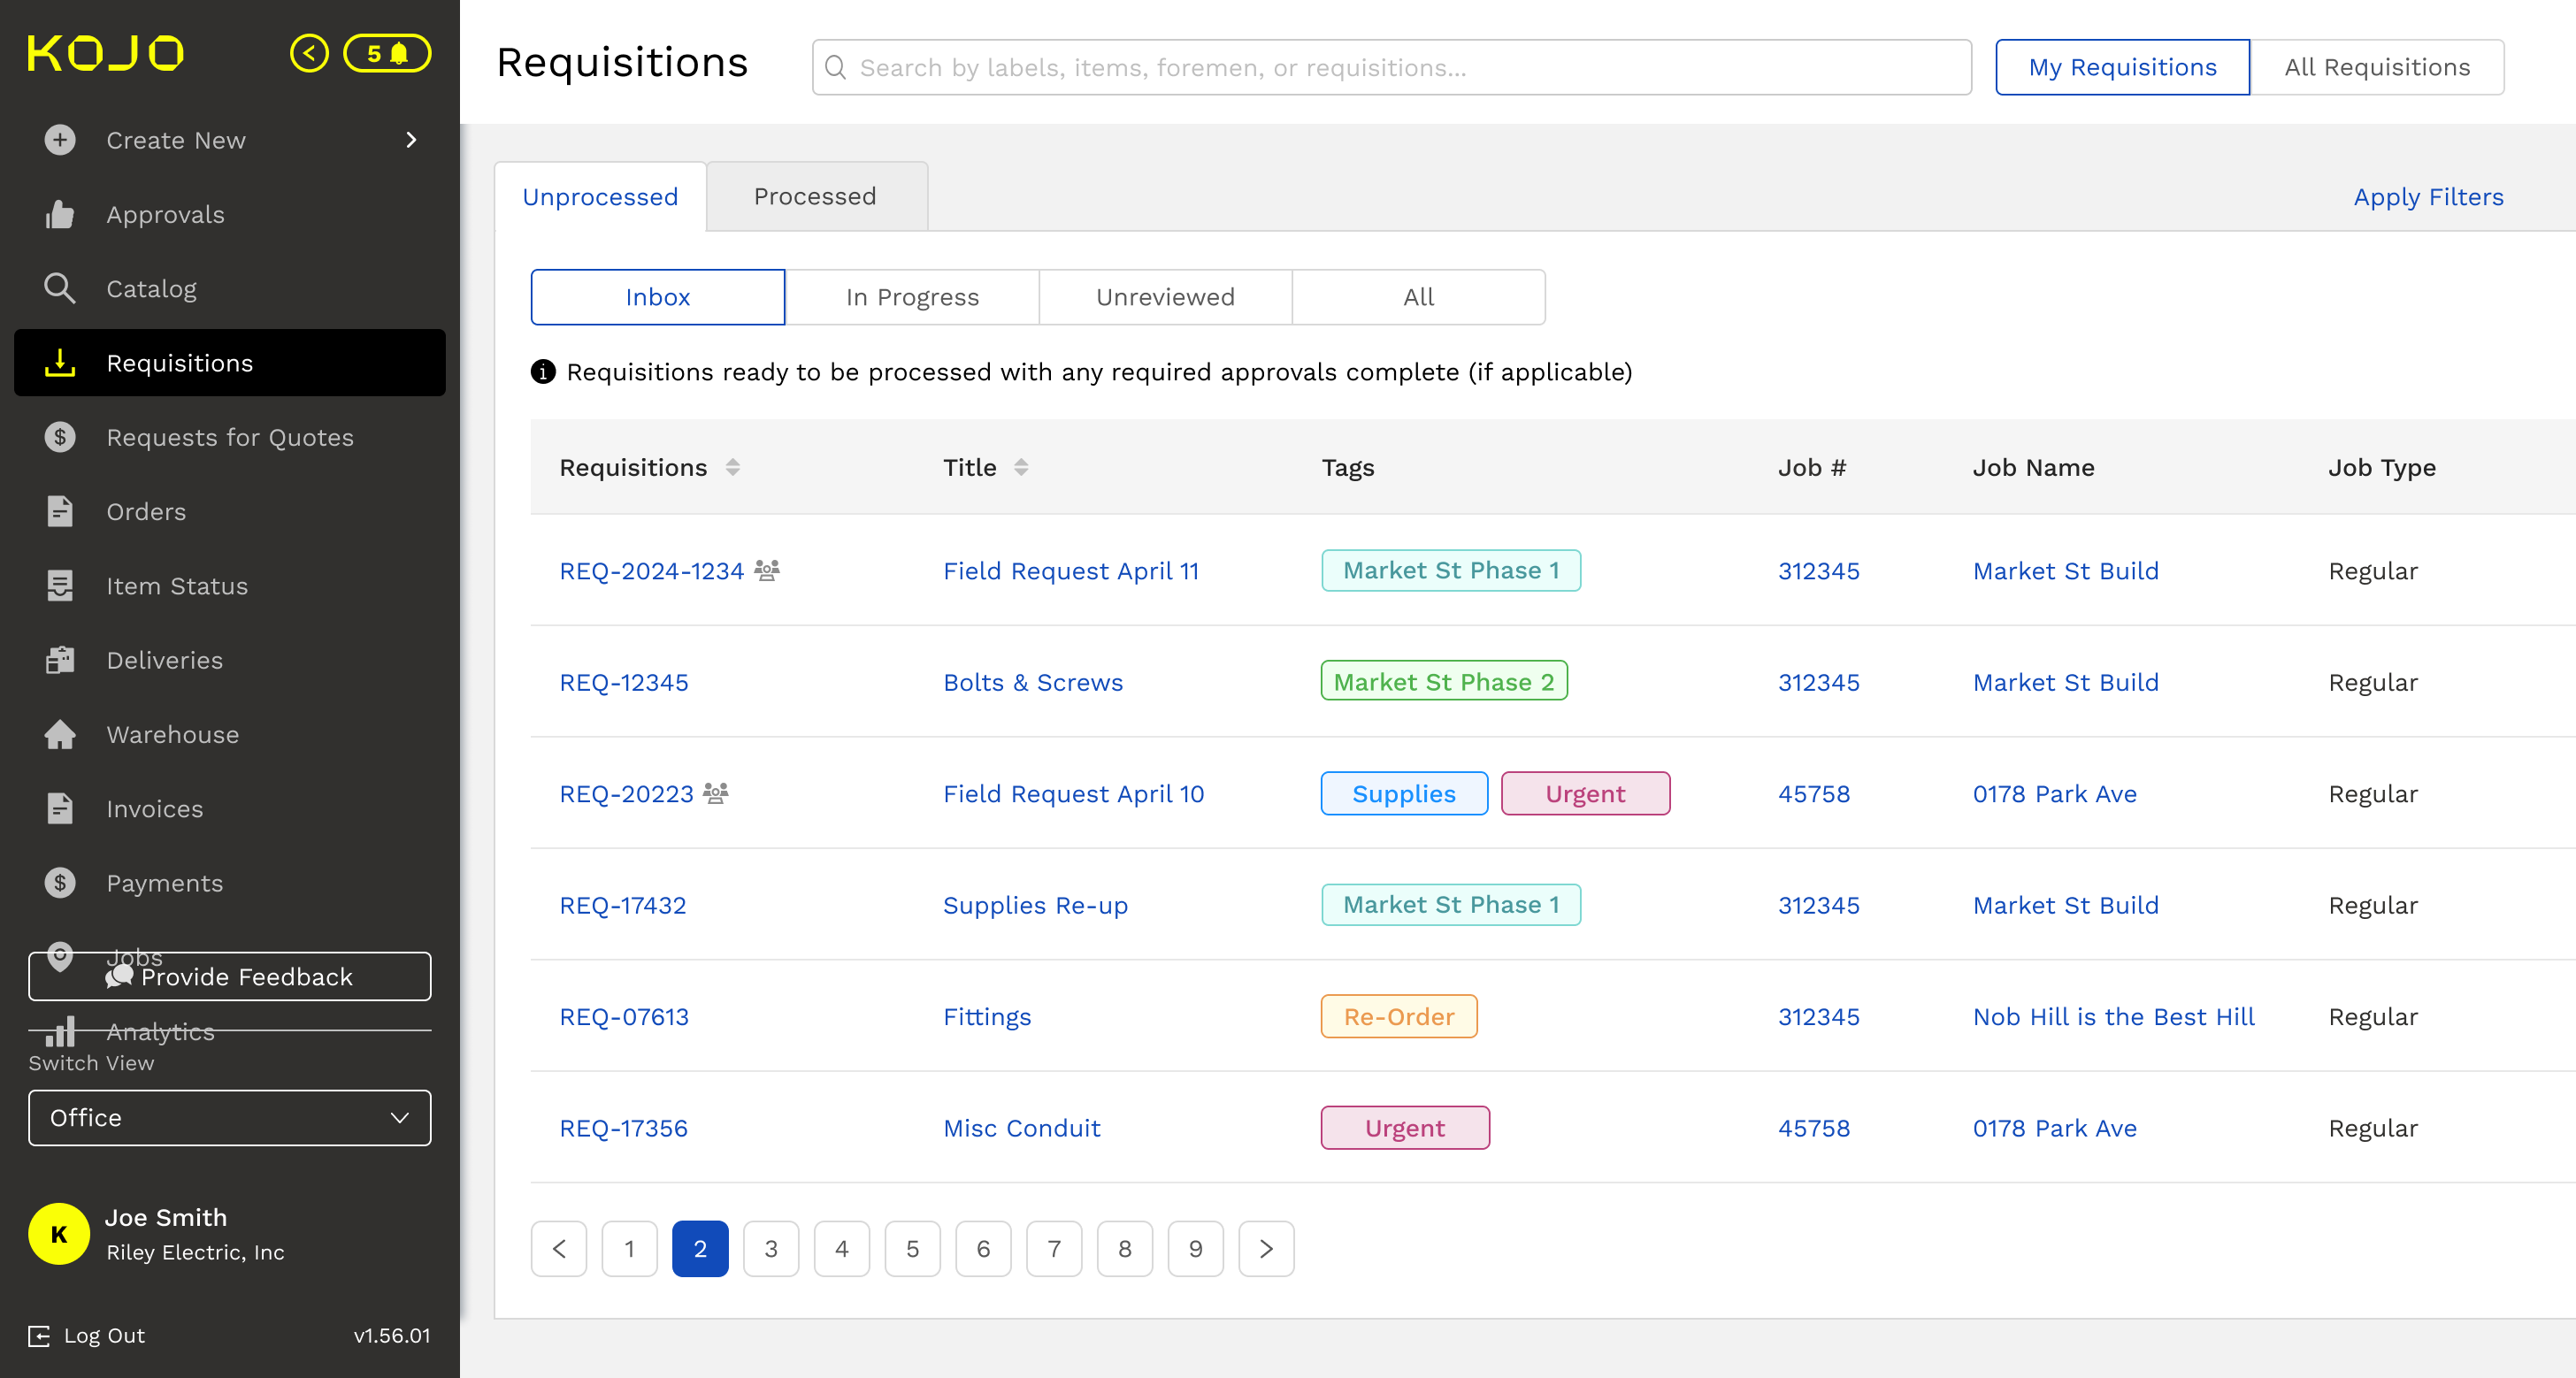Click the Market St Phase 2 green tag

click(1444, 682)
